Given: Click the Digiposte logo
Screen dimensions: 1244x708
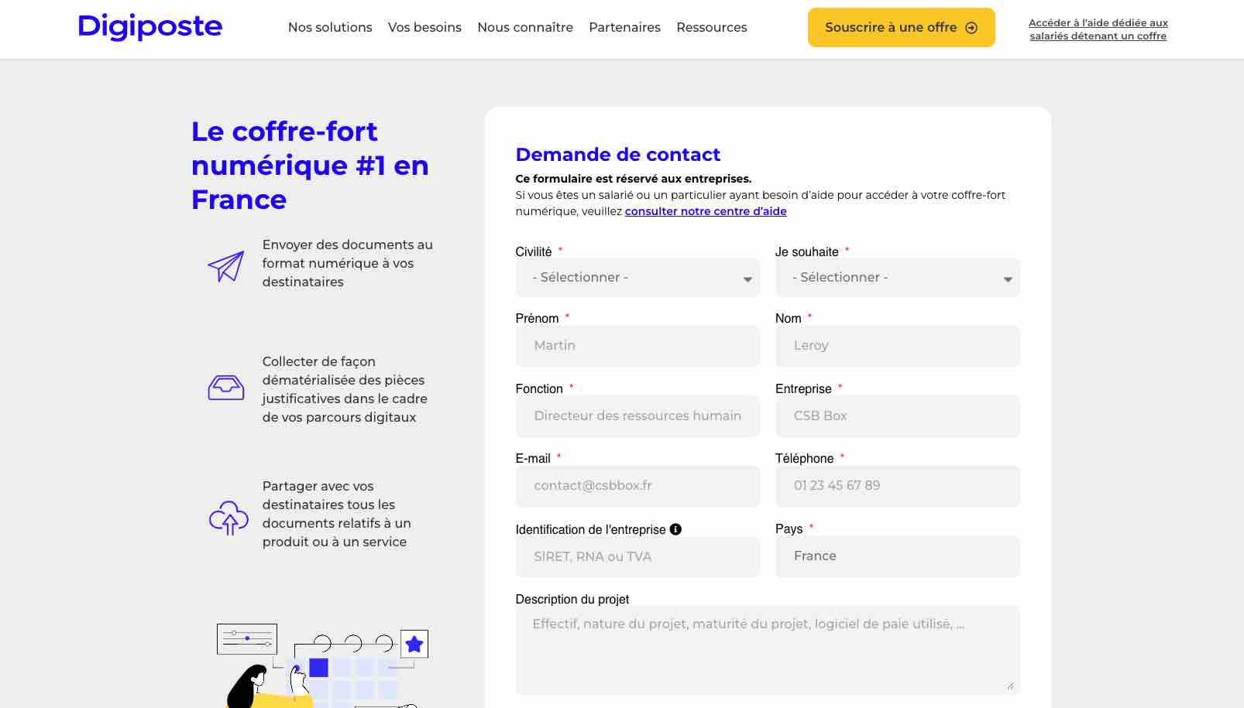Looking at the screenshot, I should [x=150, y=27].
